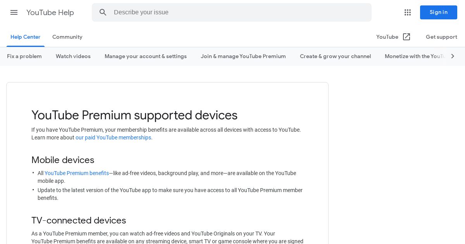Open Create & grow your channel topic

tap(336, 56)
